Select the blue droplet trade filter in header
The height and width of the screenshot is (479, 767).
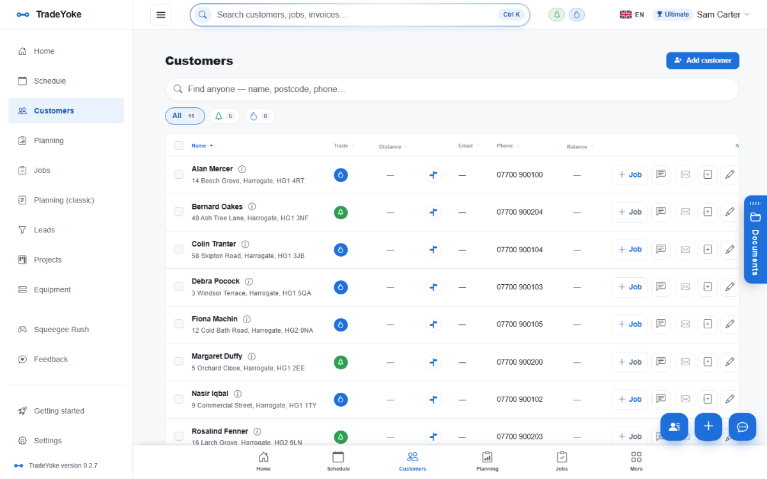pos(577,15)
